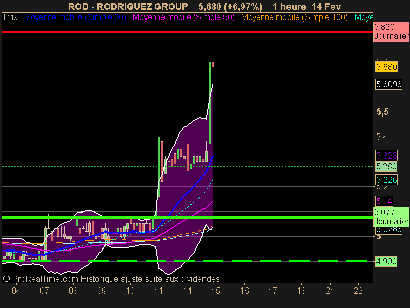This screenshot has width=410, height=308.
Task: Click date 14 on the time axis
Action: pyautogui.click(x=188, y=291)
